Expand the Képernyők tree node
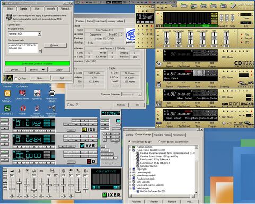The height and width of the screenshot is (204, 255). [x=130, y=169]
